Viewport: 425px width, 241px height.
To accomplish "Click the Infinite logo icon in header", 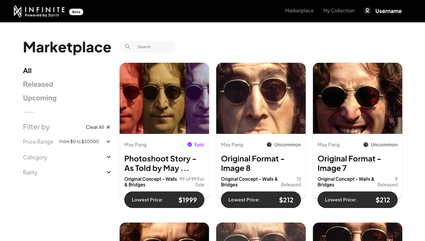I will [x=18, y=11].
